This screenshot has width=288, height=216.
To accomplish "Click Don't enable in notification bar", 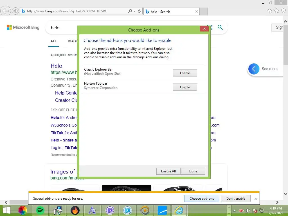I will pyautogui.click(x=236, y=198).
